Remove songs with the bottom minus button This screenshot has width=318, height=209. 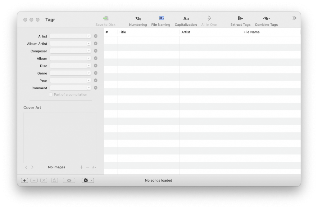point(34,180)
